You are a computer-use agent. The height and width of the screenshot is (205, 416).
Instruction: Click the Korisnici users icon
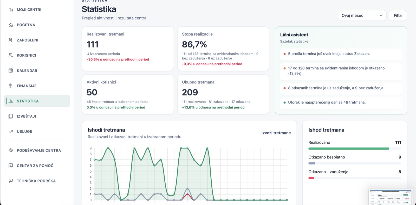[11, 55]
